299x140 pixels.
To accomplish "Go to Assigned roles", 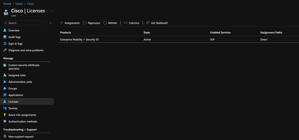I will tap(17, 75).
